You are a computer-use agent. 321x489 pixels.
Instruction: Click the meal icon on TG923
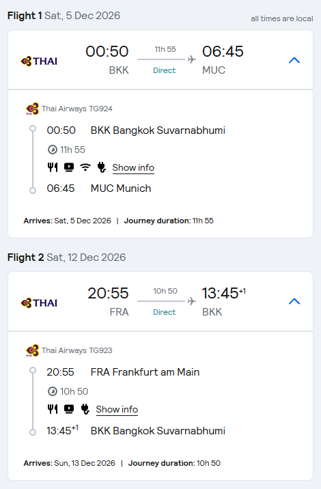coord(53,409)
